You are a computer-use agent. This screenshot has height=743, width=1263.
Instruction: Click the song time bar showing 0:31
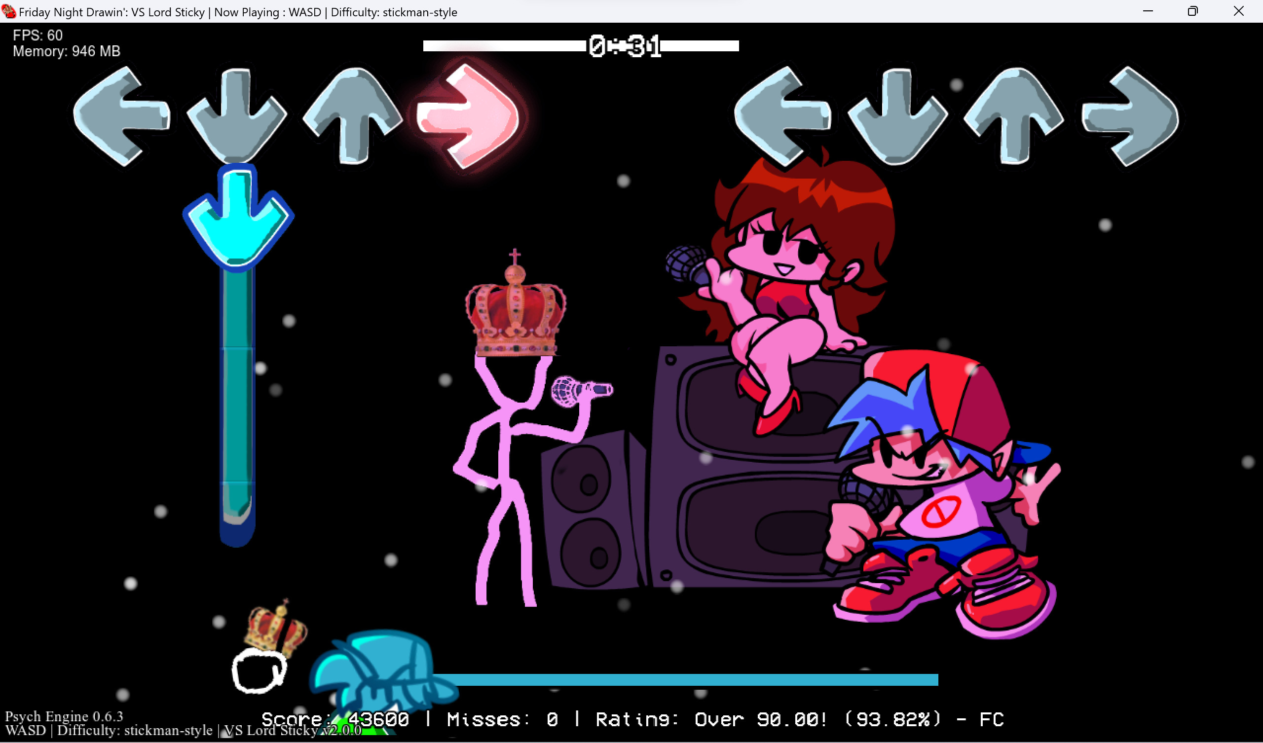point(580,46)
